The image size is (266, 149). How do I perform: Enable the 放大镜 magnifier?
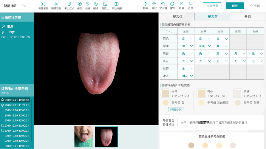163,6
